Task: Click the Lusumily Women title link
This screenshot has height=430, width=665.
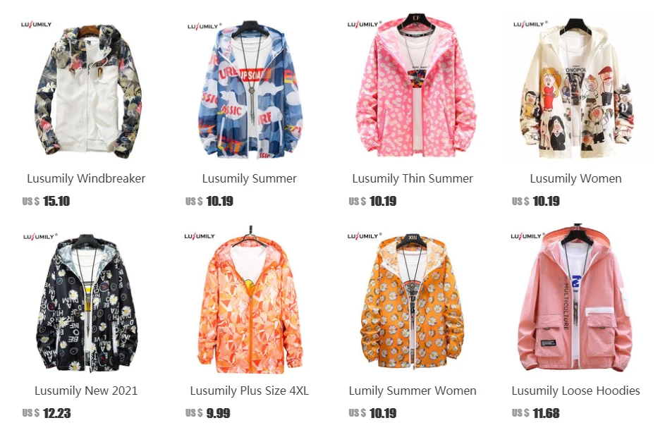Action: point(576,178)
